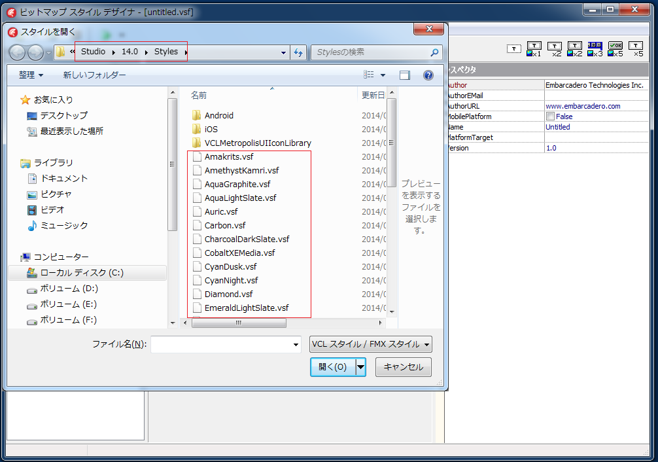The height and width of the screenshot is (462, 658).
Task: Open 最近表示した場所 in the navigation pane
Action: click(x=71, y=132)
